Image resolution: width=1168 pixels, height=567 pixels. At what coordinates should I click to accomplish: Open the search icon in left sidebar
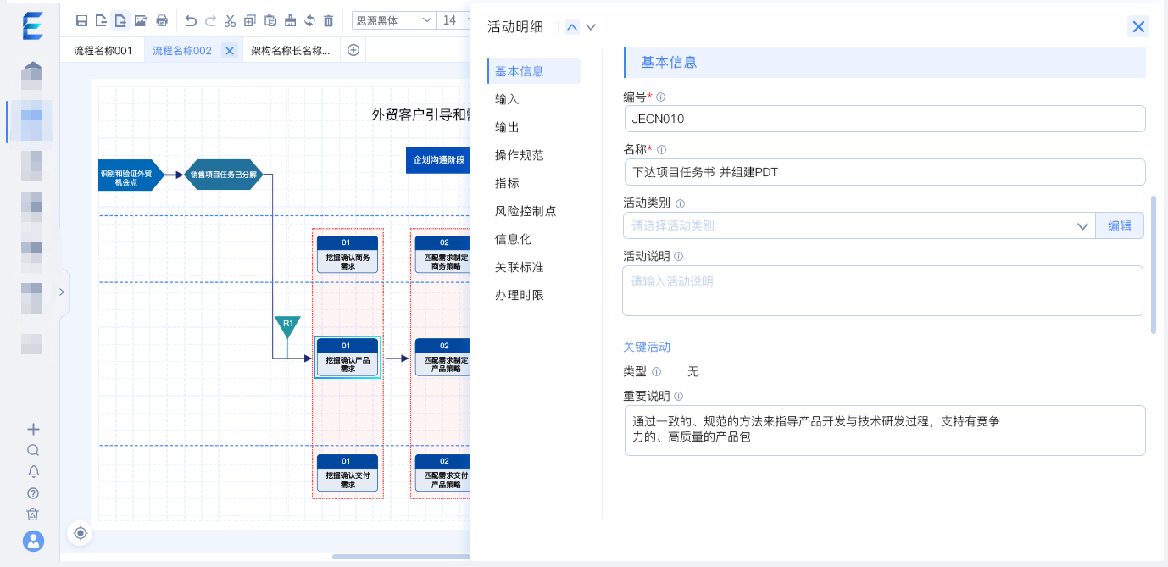[33, 450]
